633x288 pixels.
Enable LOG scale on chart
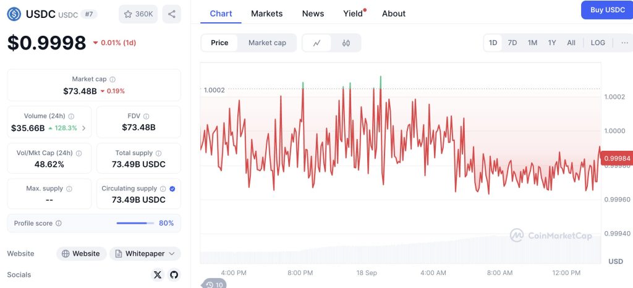[598, 43]
